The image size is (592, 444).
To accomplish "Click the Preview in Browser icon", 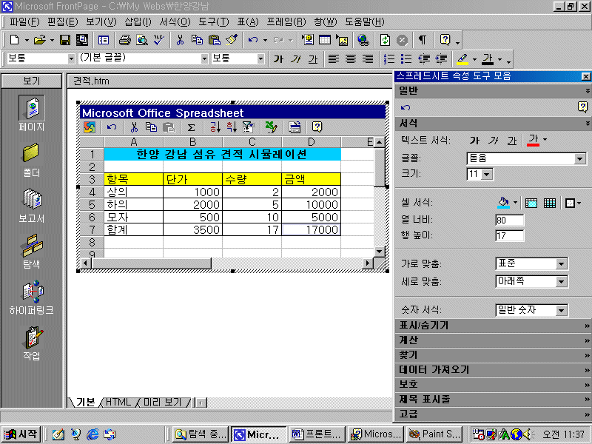I will click(x=142, y=40).
